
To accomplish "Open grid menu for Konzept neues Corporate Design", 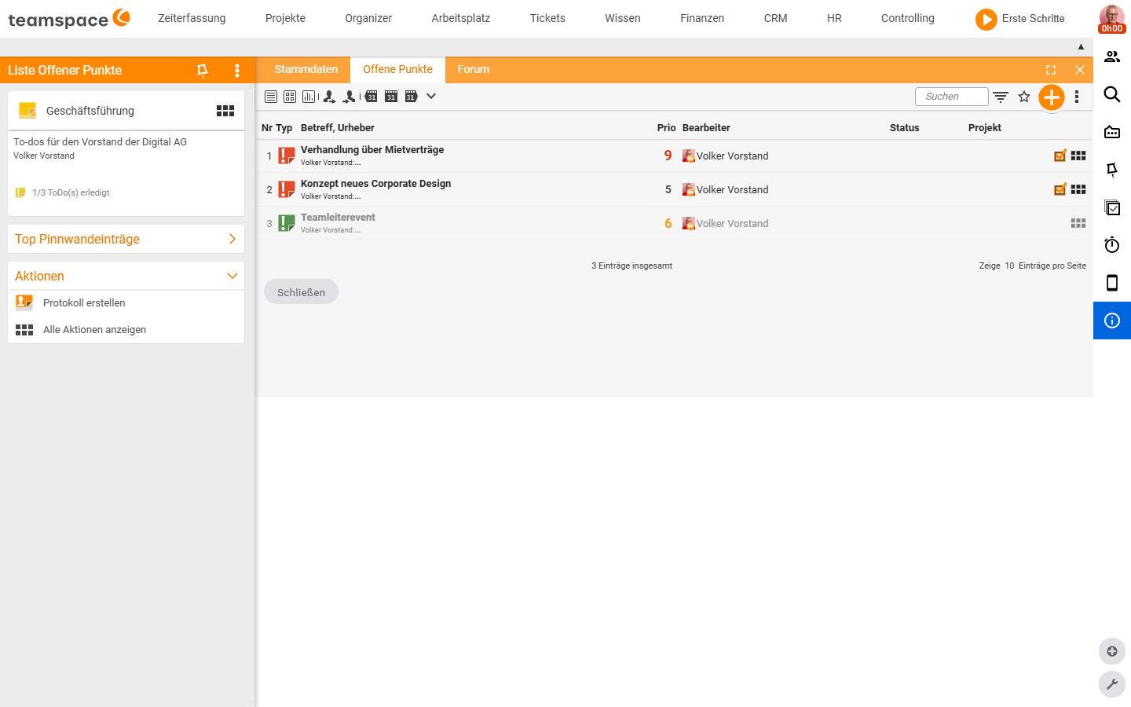I will [x=1078, y=189].
